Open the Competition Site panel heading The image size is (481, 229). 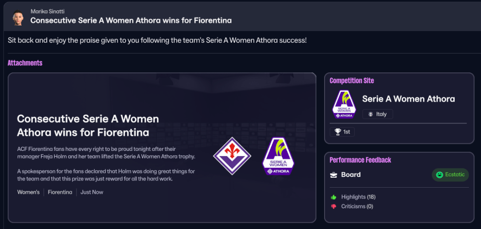[352, 81]
